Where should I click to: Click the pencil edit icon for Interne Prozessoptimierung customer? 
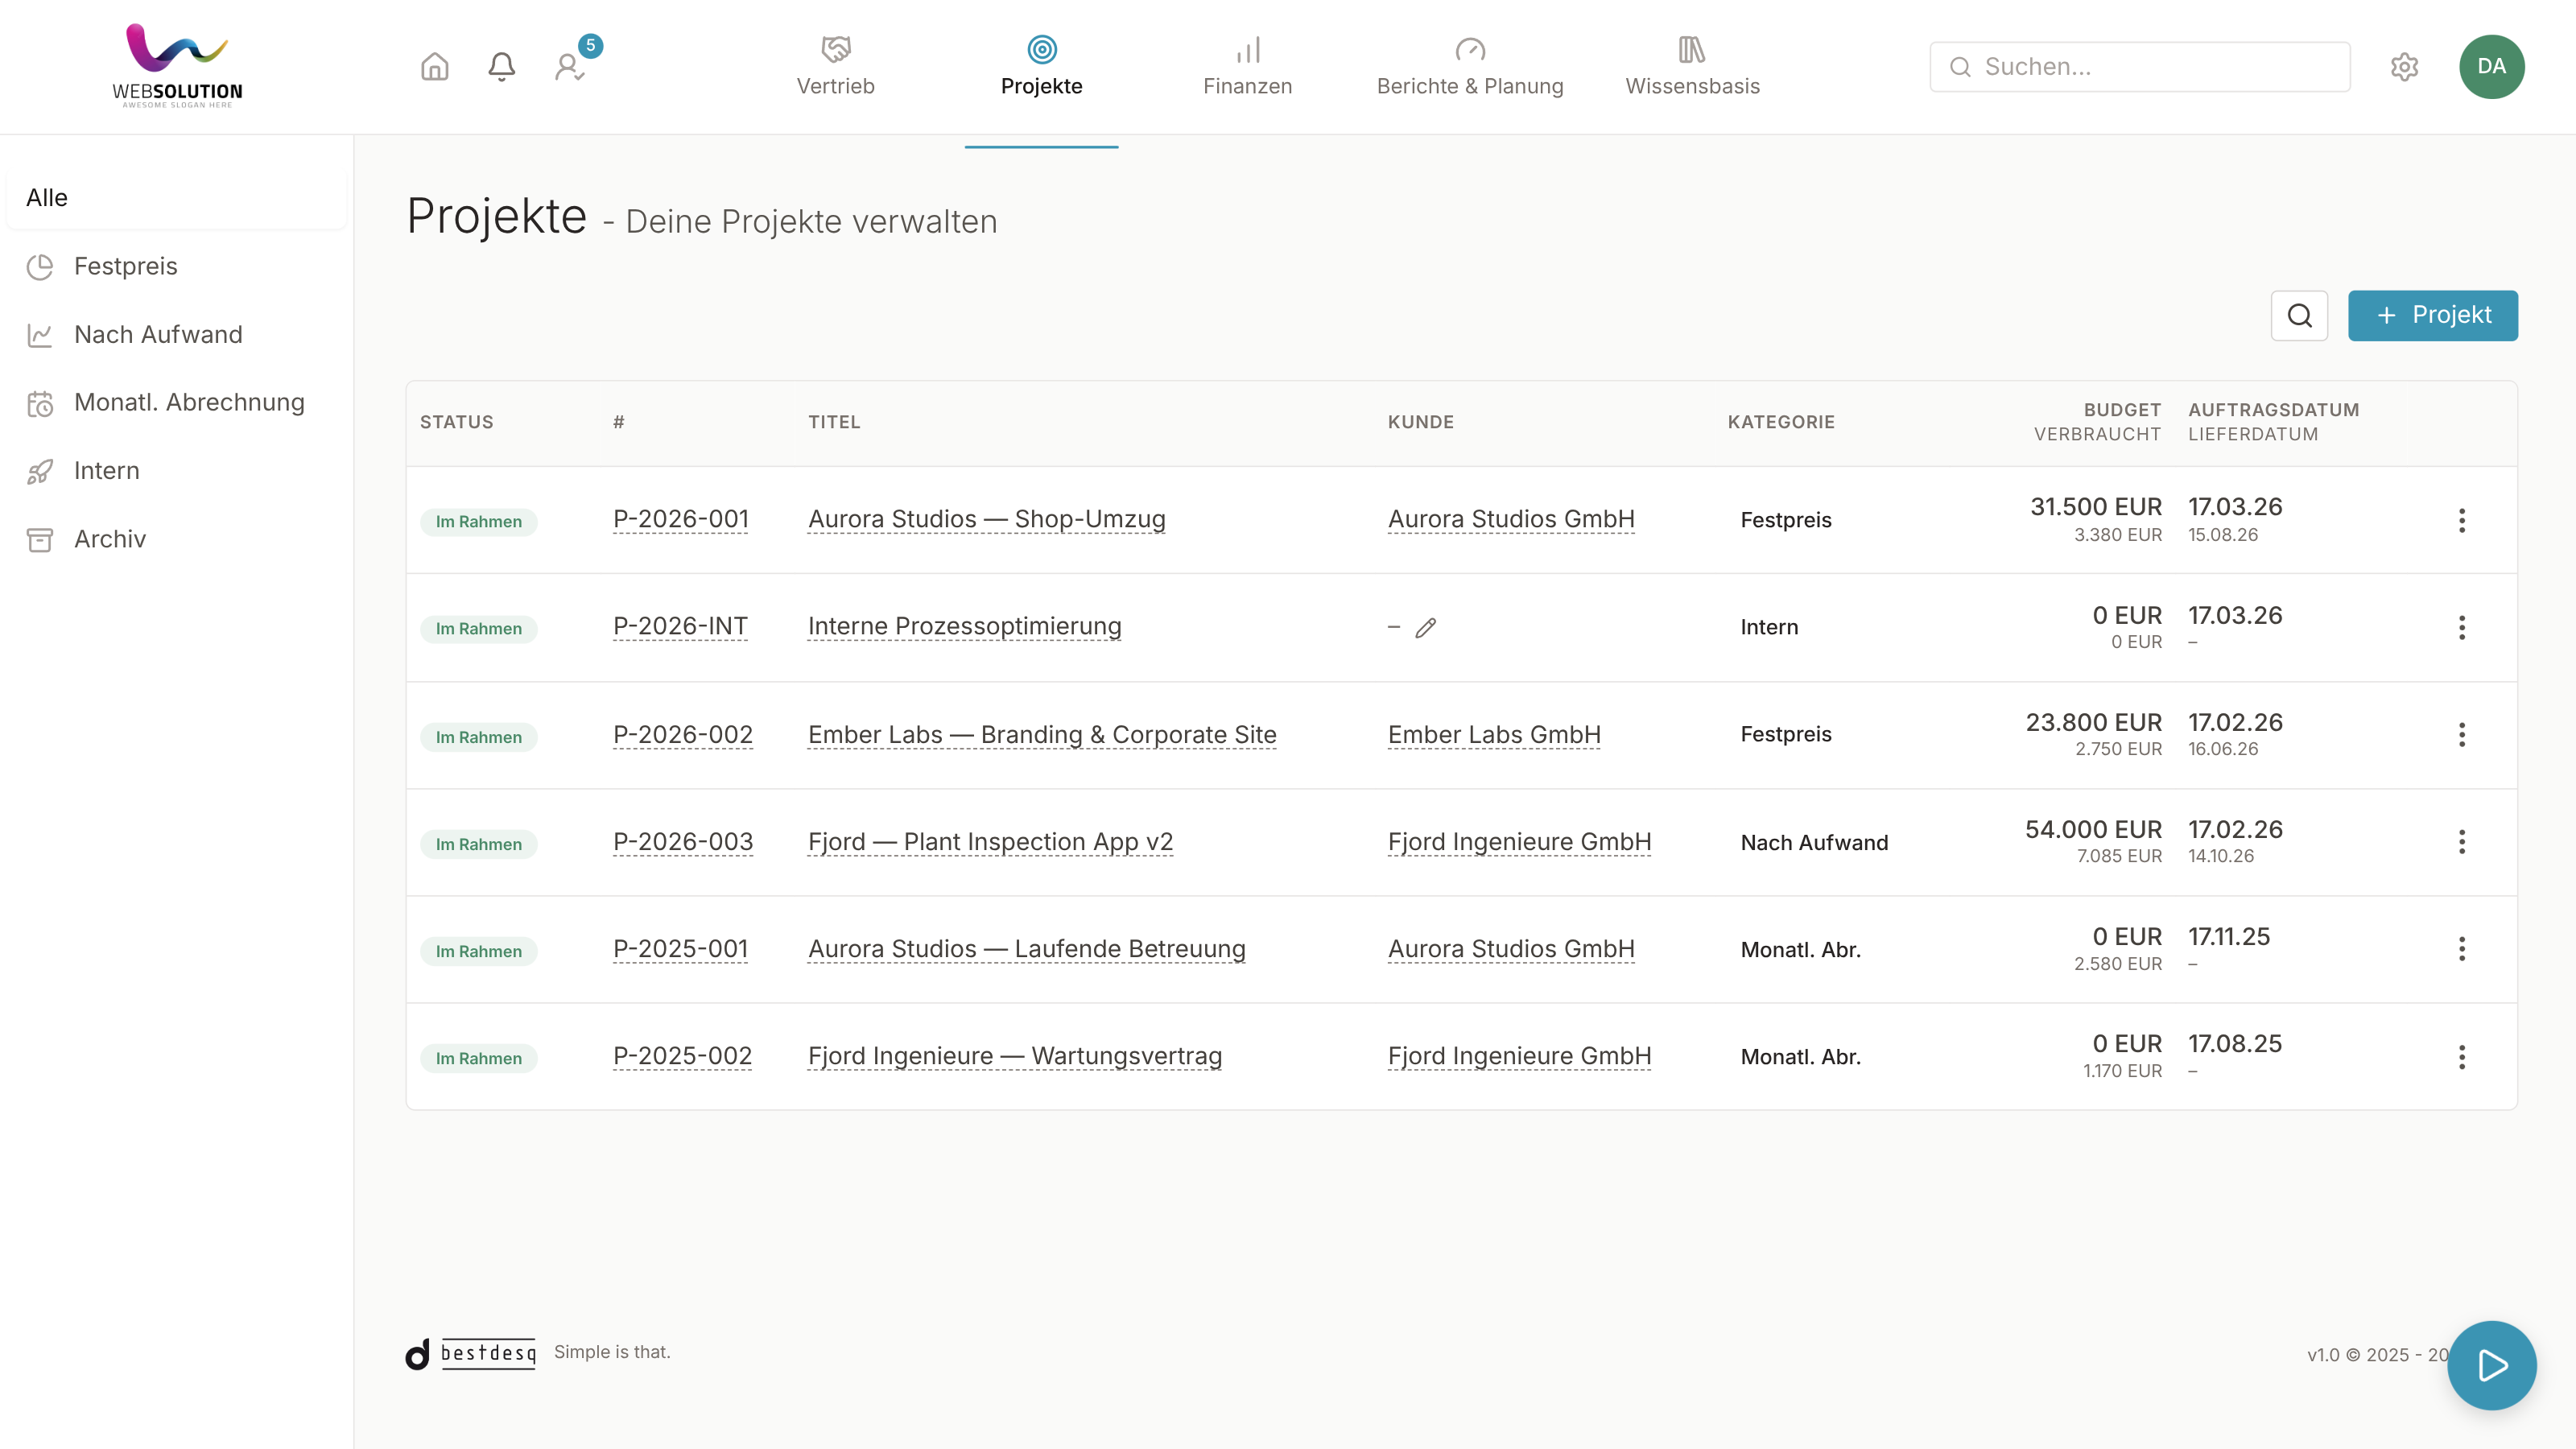click(1425, 628)
